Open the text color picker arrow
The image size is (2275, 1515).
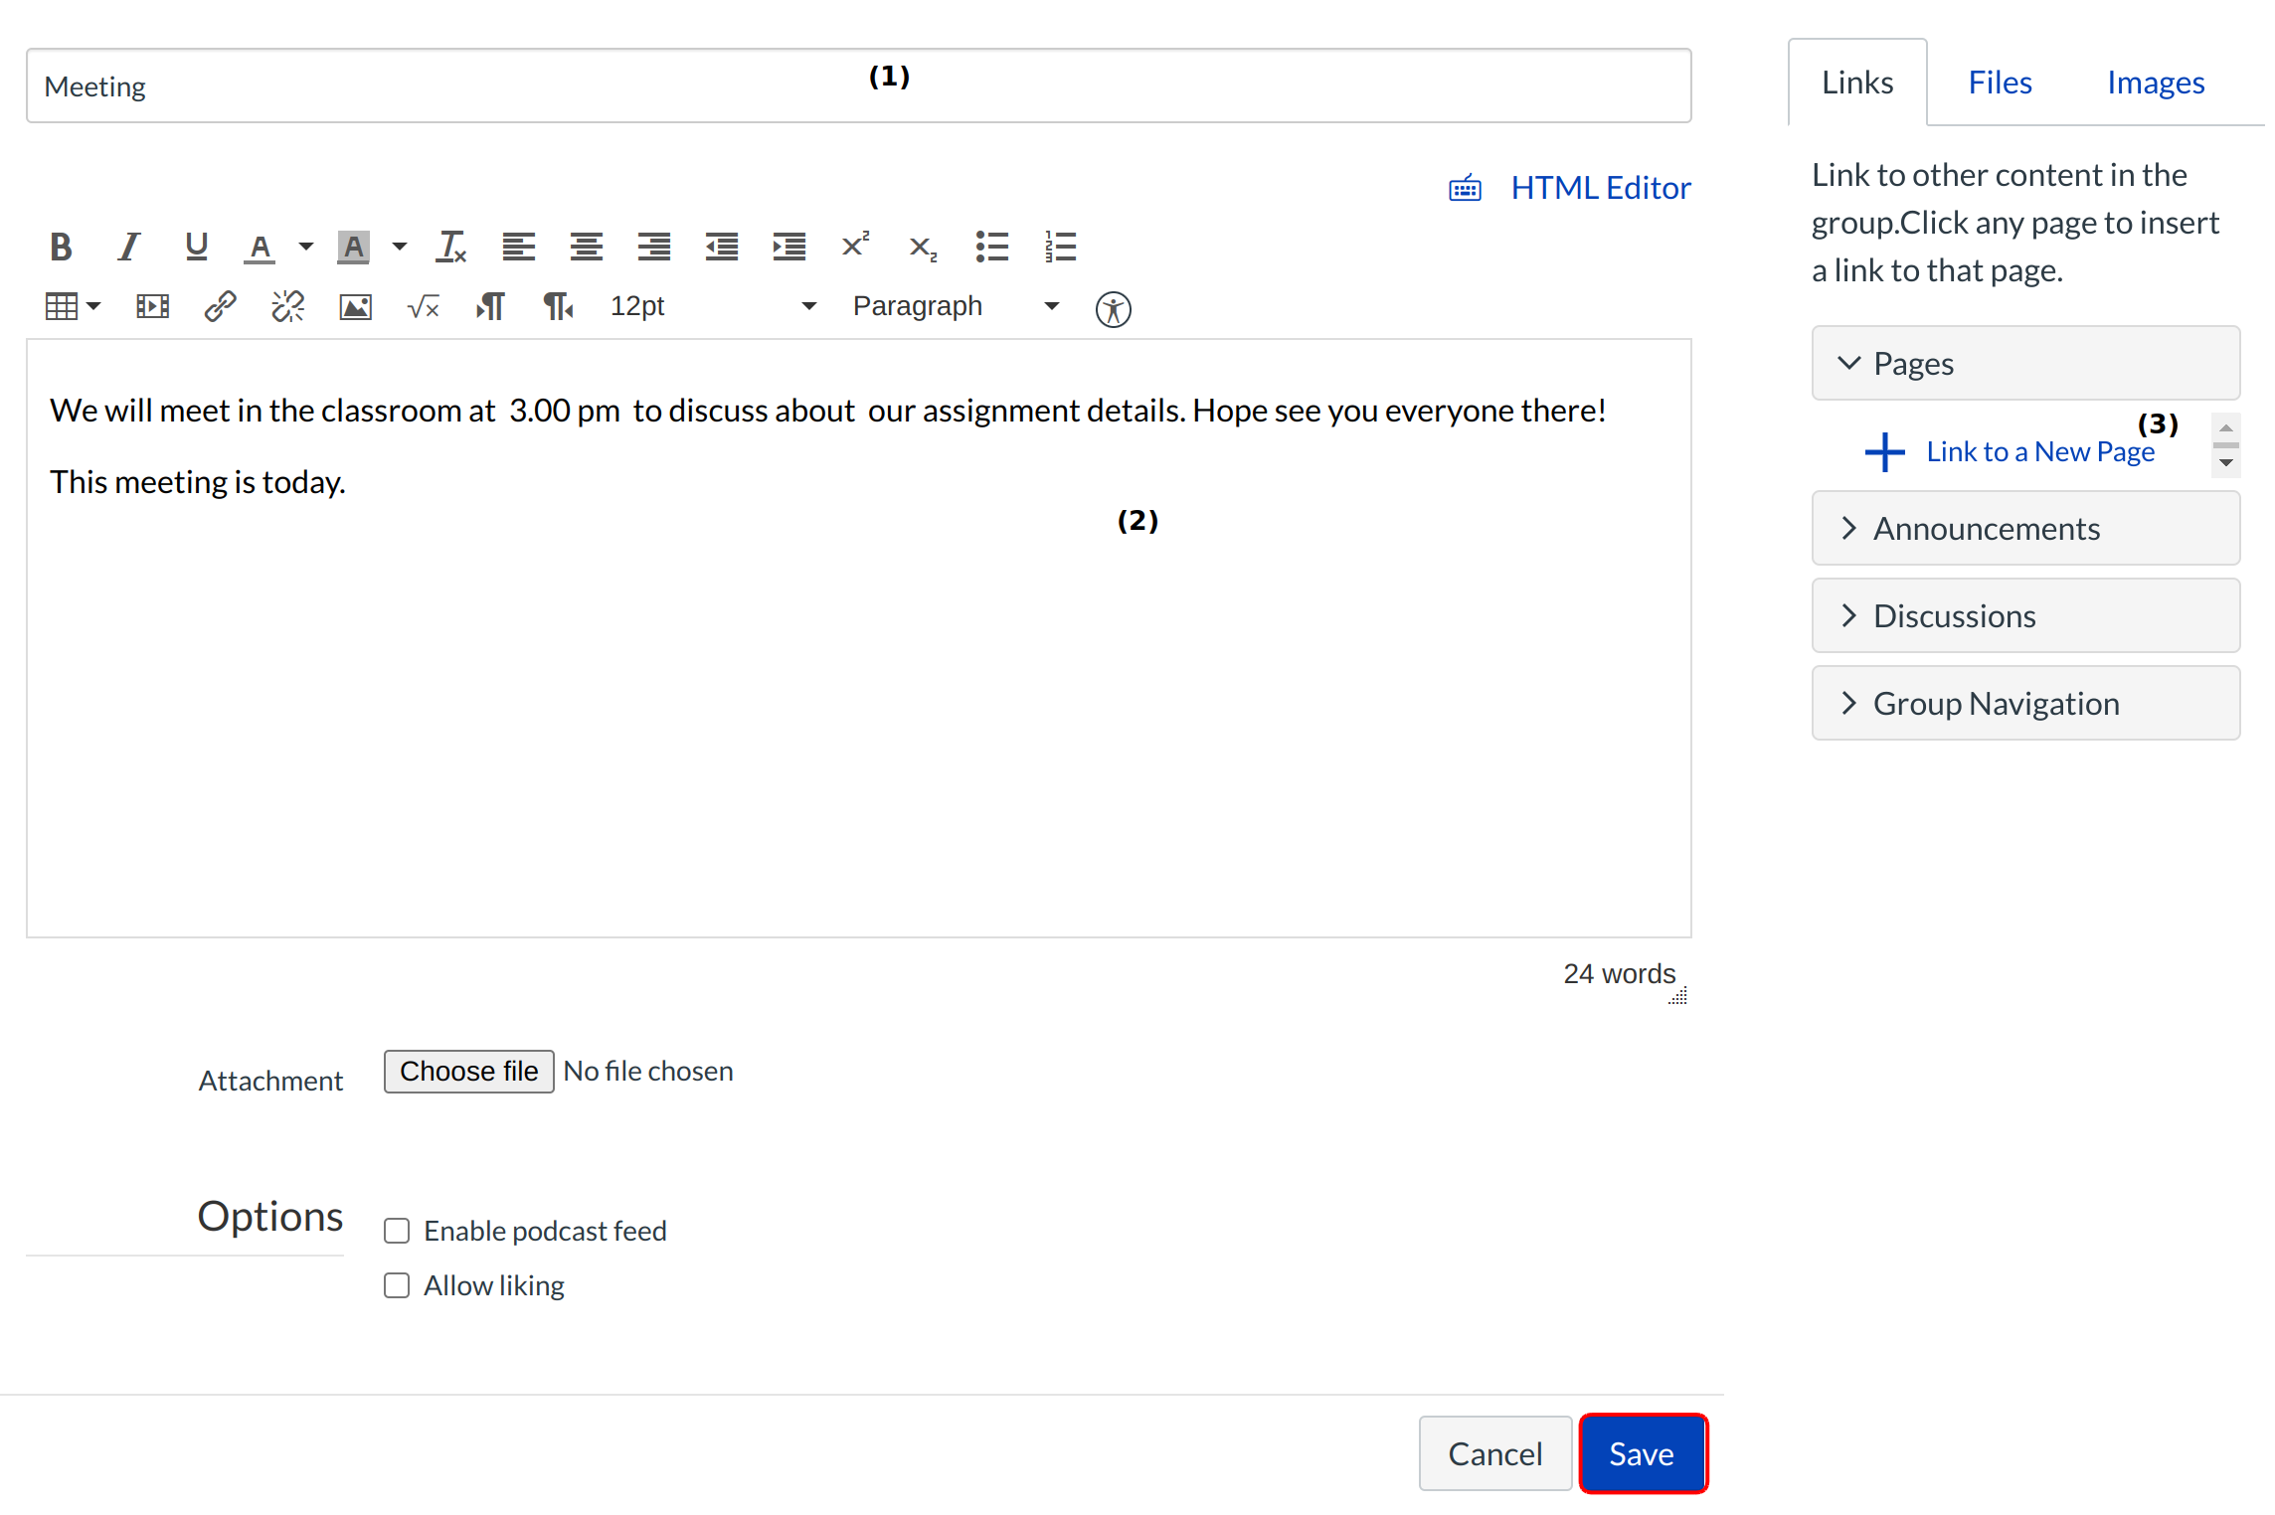(306, 247)
